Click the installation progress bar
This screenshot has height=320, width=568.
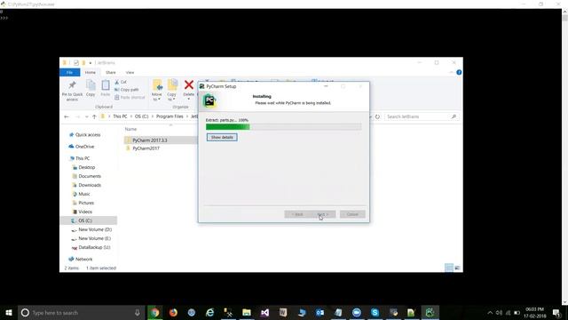(x=284, y=126)
